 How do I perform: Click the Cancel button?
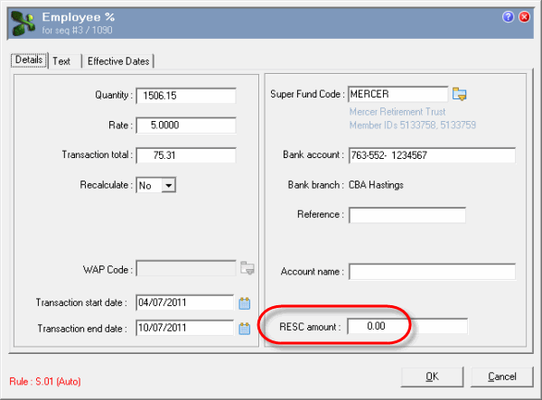501,376
